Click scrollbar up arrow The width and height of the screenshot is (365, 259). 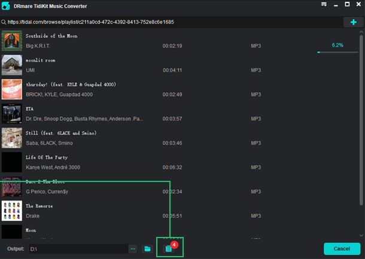point(361,32)
